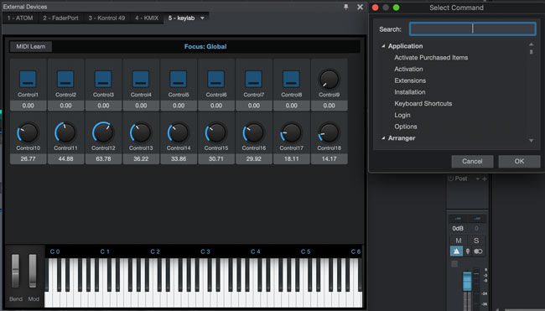Viewport: 545px width, 311px height.
Task: Click the metronome icon in the mixer channel
Action: click(x=456, y=251)
